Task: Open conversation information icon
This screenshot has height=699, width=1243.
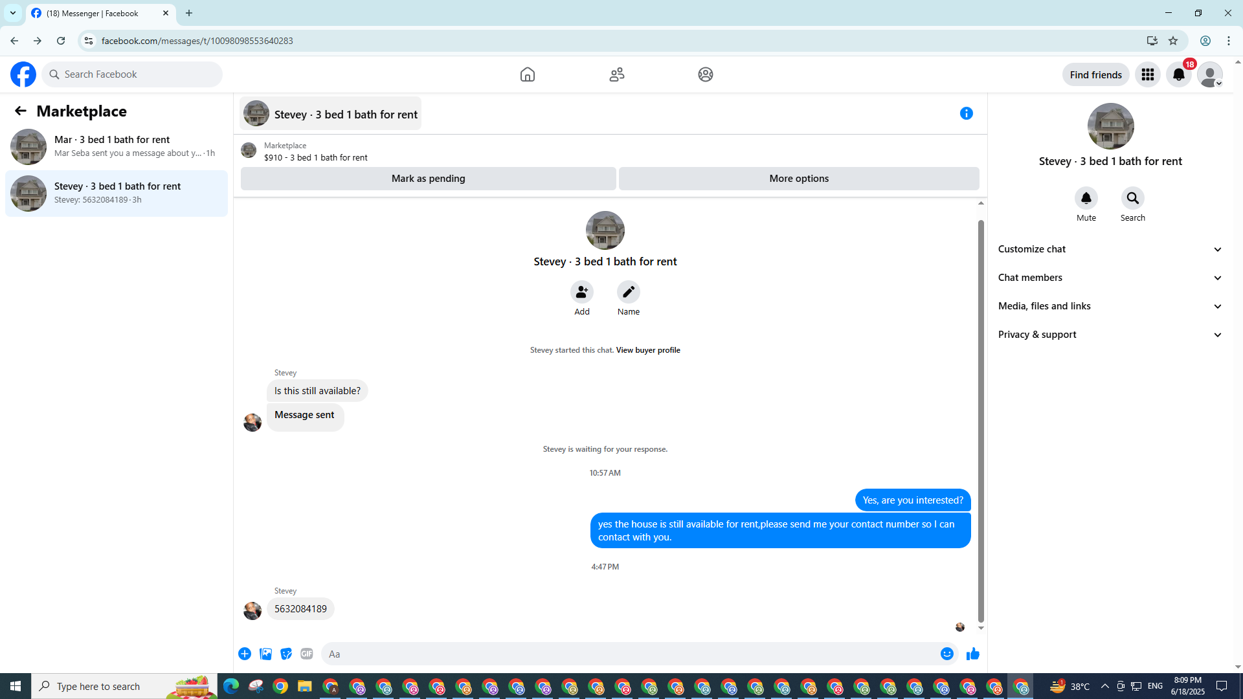Action: tap(967, 113)
